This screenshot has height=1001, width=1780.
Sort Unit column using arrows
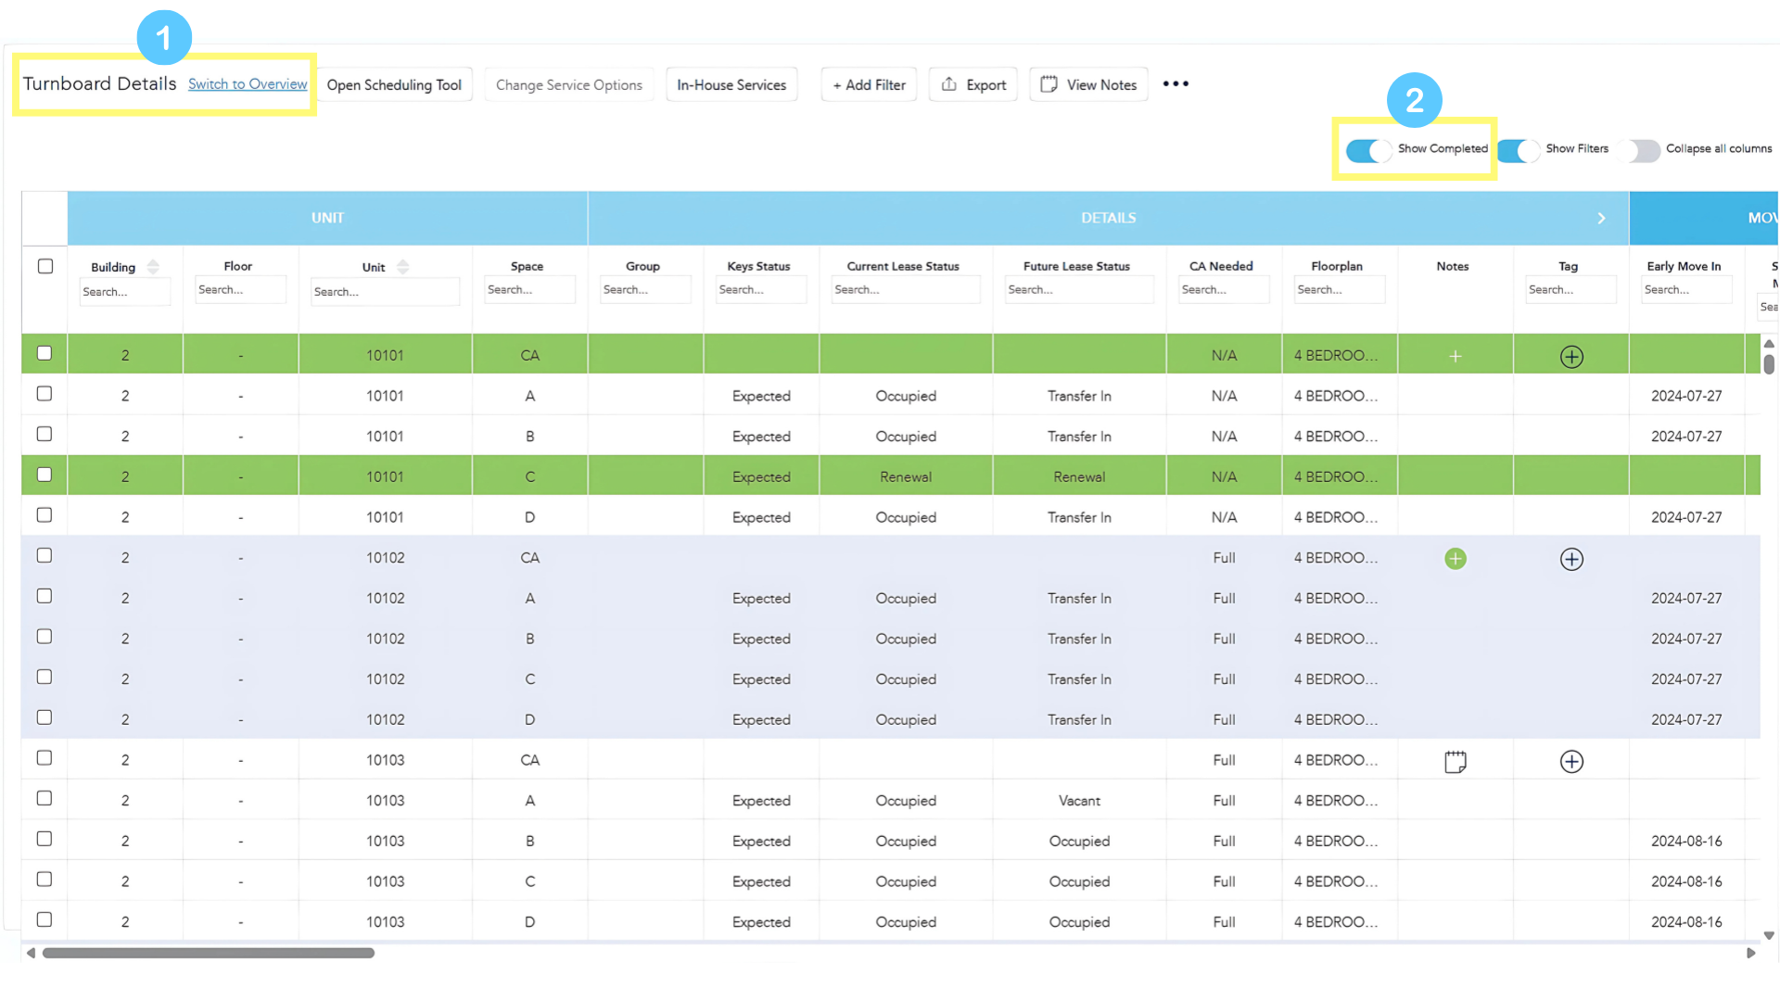(x=402, y=267)
